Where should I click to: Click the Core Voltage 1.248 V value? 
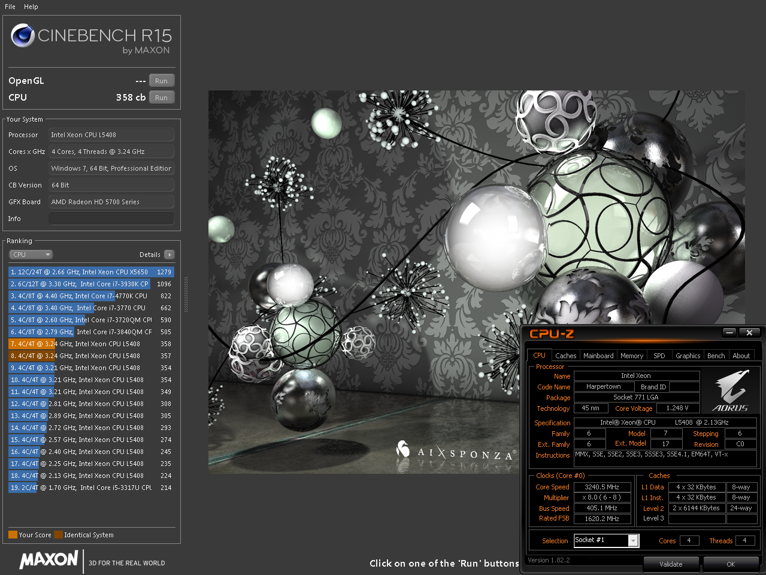pyautogui.click(x=677, y=408)
